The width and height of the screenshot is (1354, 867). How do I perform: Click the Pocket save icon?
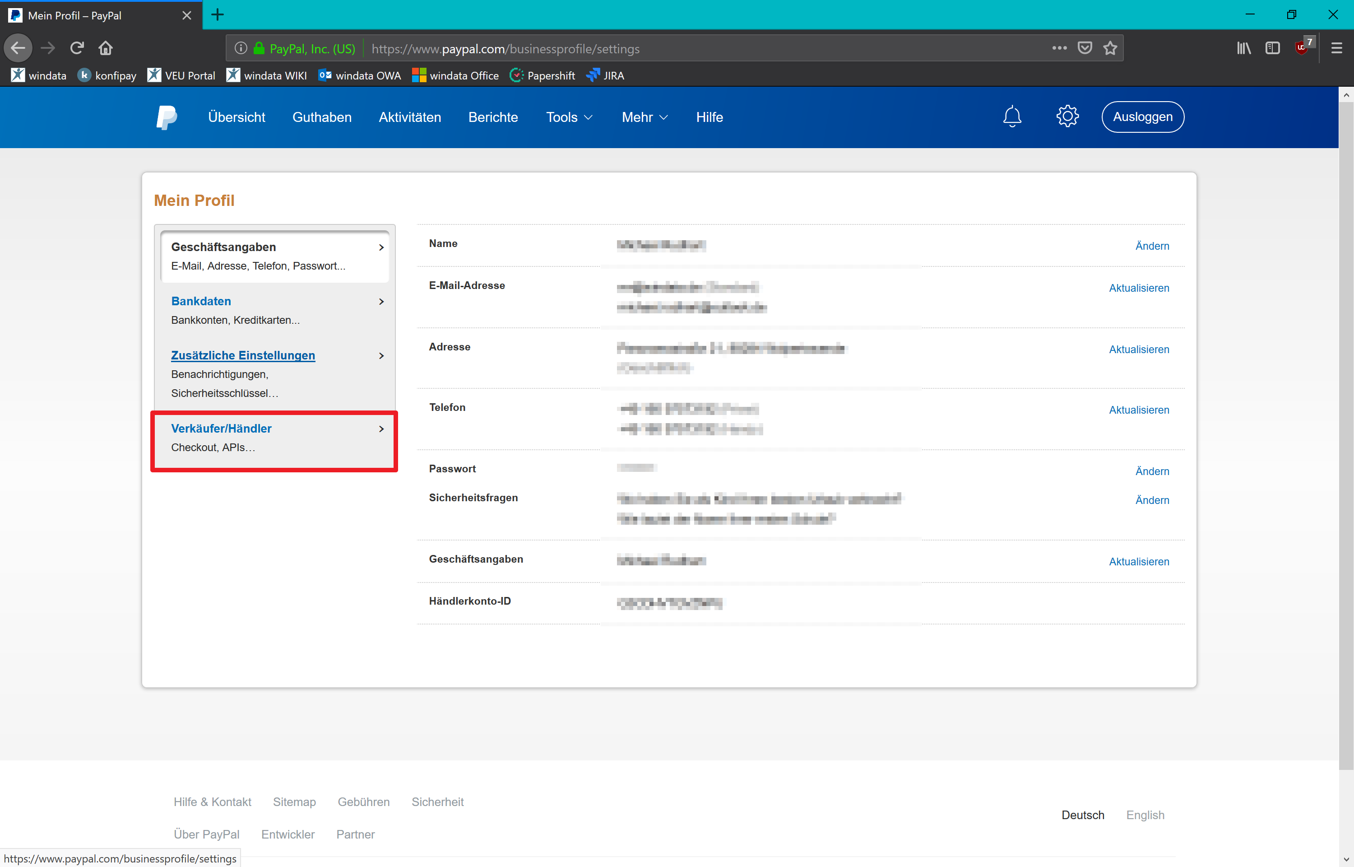(x=1085, y=48)
